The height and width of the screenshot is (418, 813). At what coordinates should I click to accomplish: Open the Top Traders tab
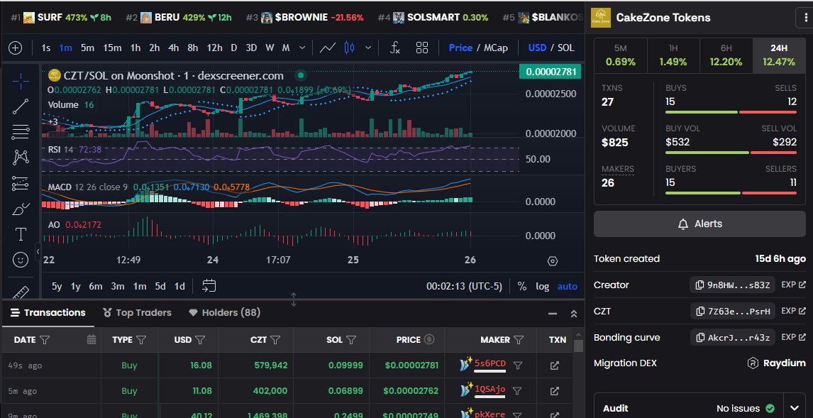pyautogui.click(x=138, y=313)
